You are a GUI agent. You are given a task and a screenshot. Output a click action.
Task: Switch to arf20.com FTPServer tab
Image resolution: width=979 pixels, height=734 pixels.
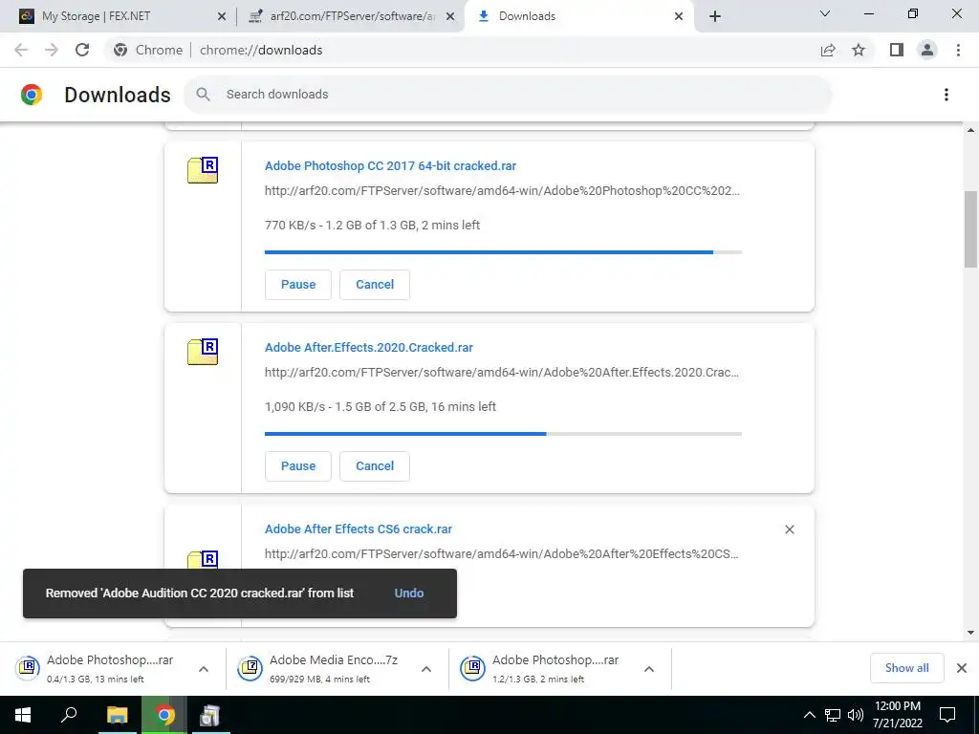[351, 16]
